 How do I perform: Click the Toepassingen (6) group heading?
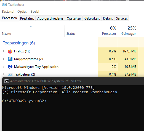click(19, 43)
